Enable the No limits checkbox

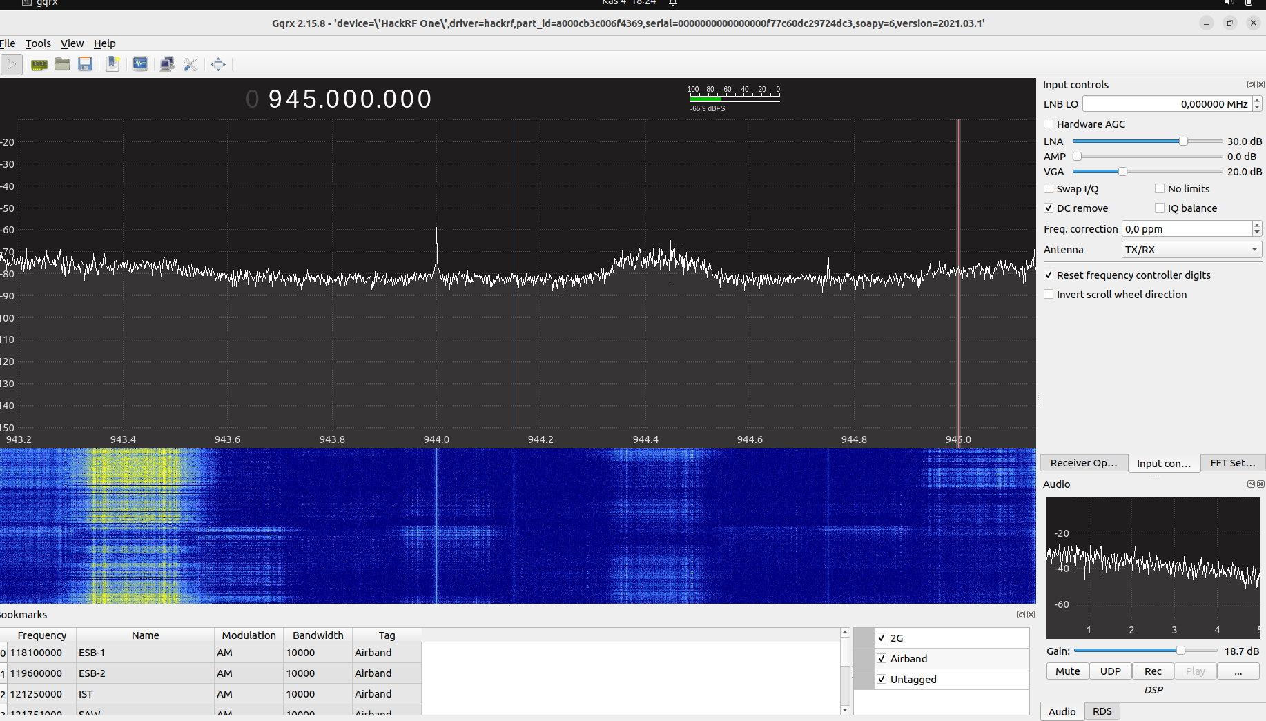coord(1160,188)
